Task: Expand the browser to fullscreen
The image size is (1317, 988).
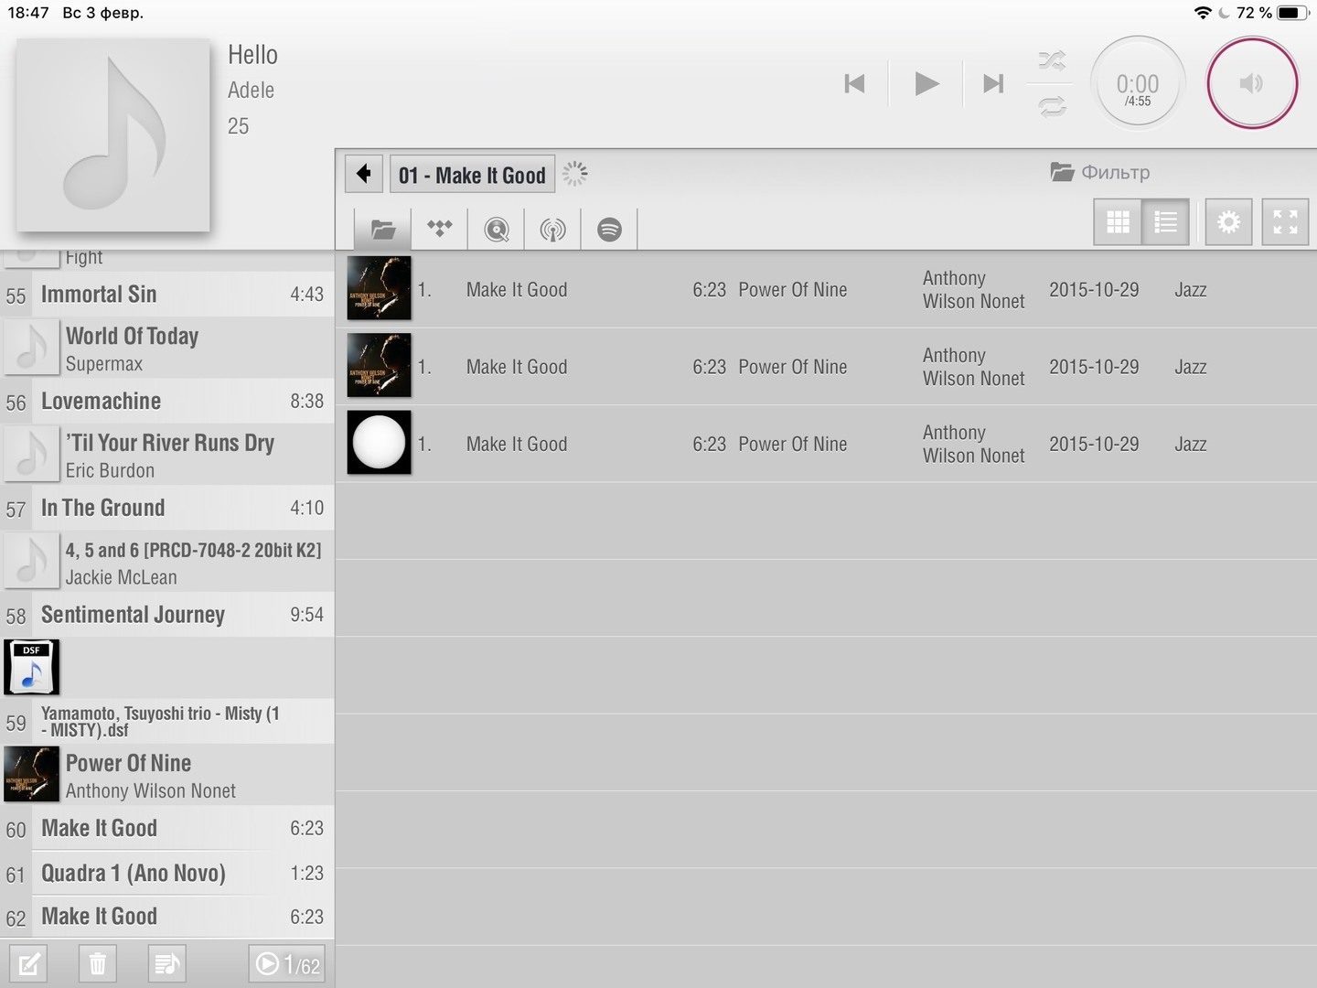Action: (x=1285, y=221)
